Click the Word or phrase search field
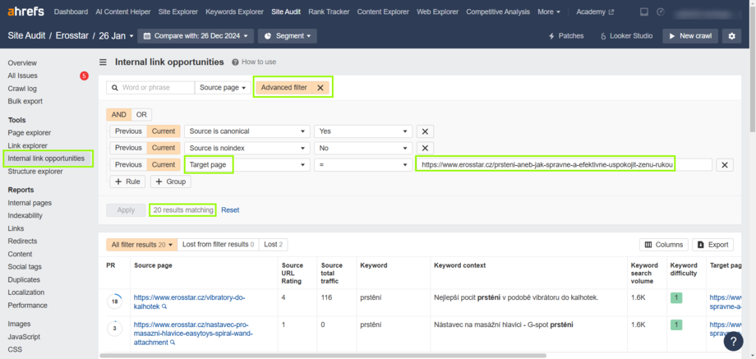 click(154, 88)
